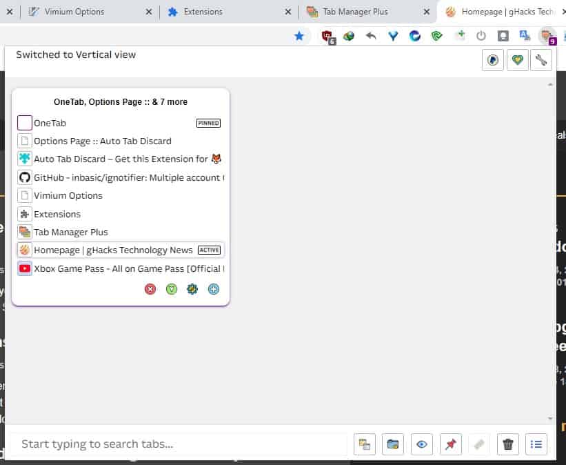Switch to the Extensions browser tab
This screenshot has height=465, width=566.
pos(207,11)
